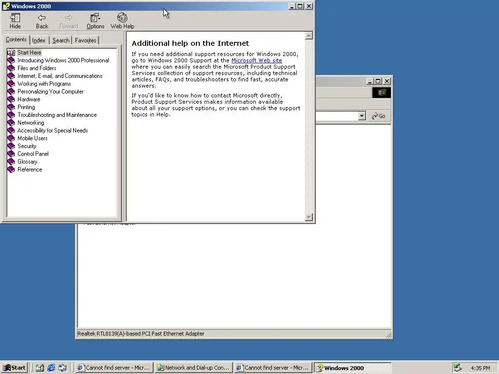
Task: Click book icon beside Files and Folders
Action: coord(11,68)
